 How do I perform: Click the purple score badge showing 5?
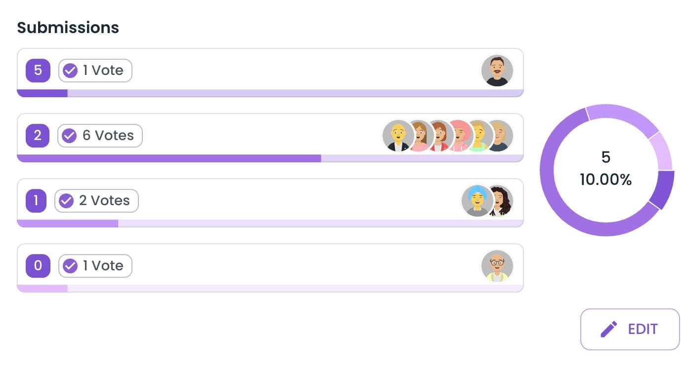pyautogui.click(x=38, y=71)
